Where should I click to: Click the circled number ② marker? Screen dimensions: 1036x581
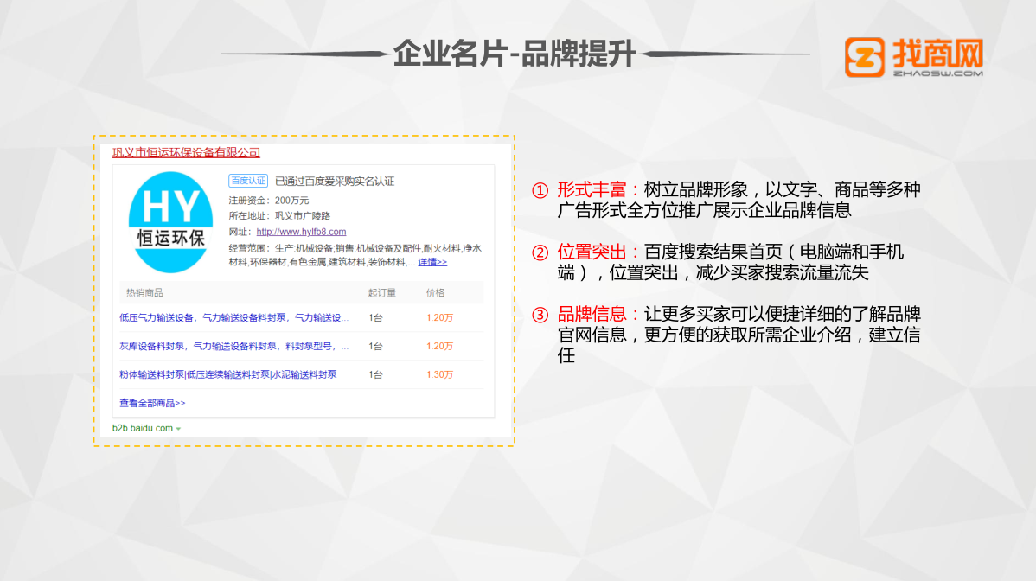click(540, 252)
